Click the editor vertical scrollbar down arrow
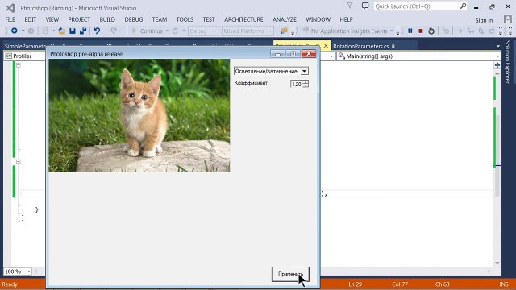 [497, 263]
